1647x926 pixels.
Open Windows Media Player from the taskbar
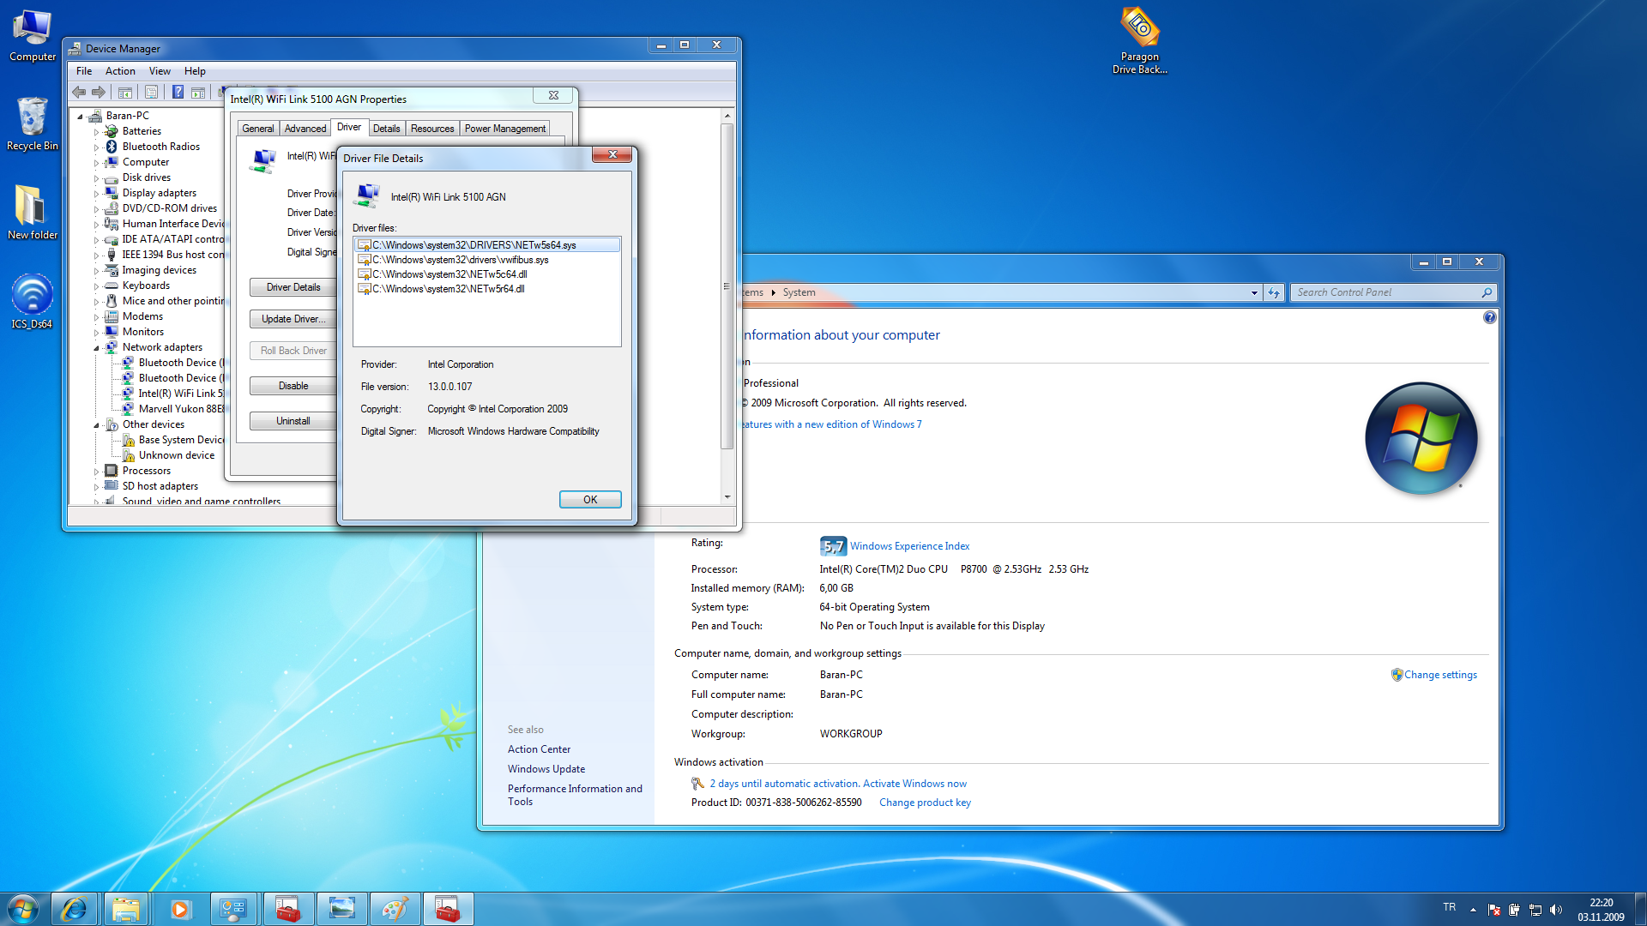[179, 909]
